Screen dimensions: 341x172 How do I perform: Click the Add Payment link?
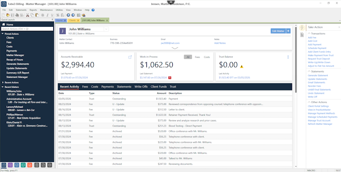pos(315,44)
